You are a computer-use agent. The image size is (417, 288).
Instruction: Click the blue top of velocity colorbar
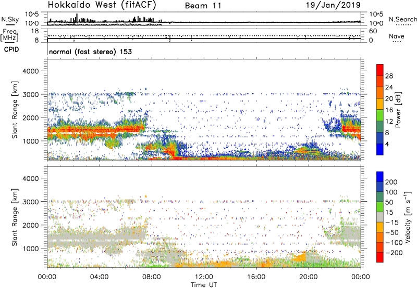click(x=380, y=177)
